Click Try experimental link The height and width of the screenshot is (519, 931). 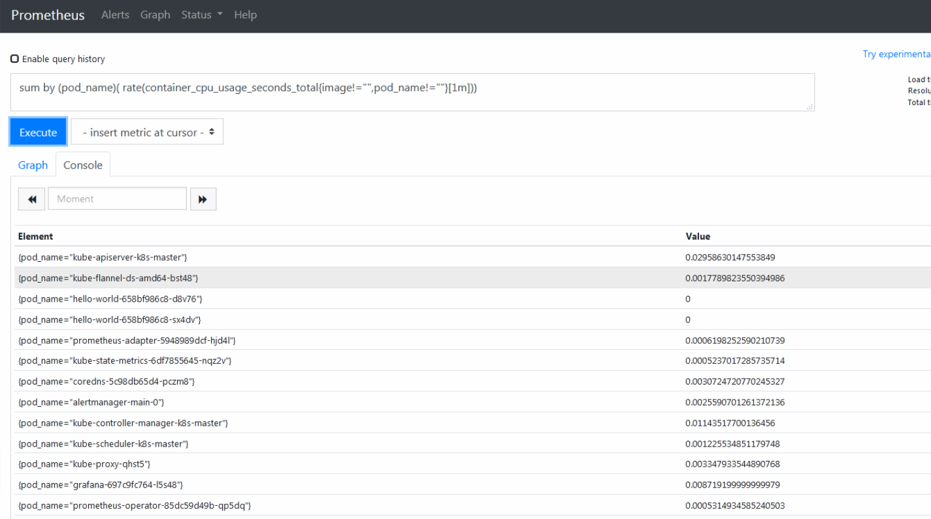coord(896,54)
